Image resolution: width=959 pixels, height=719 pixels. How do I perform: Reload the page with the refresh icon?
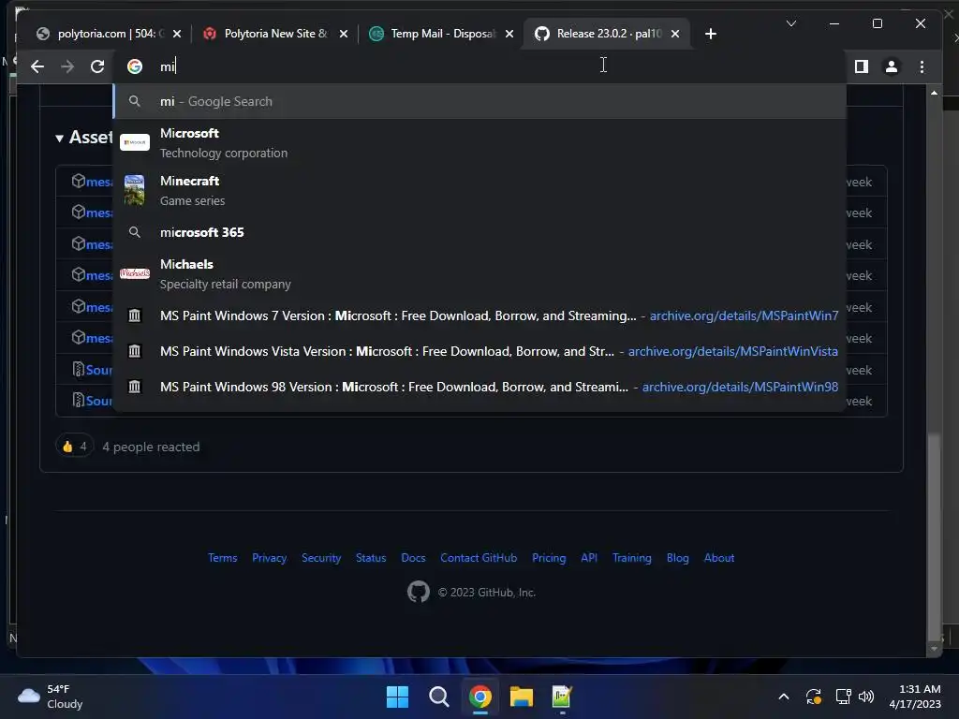click(97, 66)
